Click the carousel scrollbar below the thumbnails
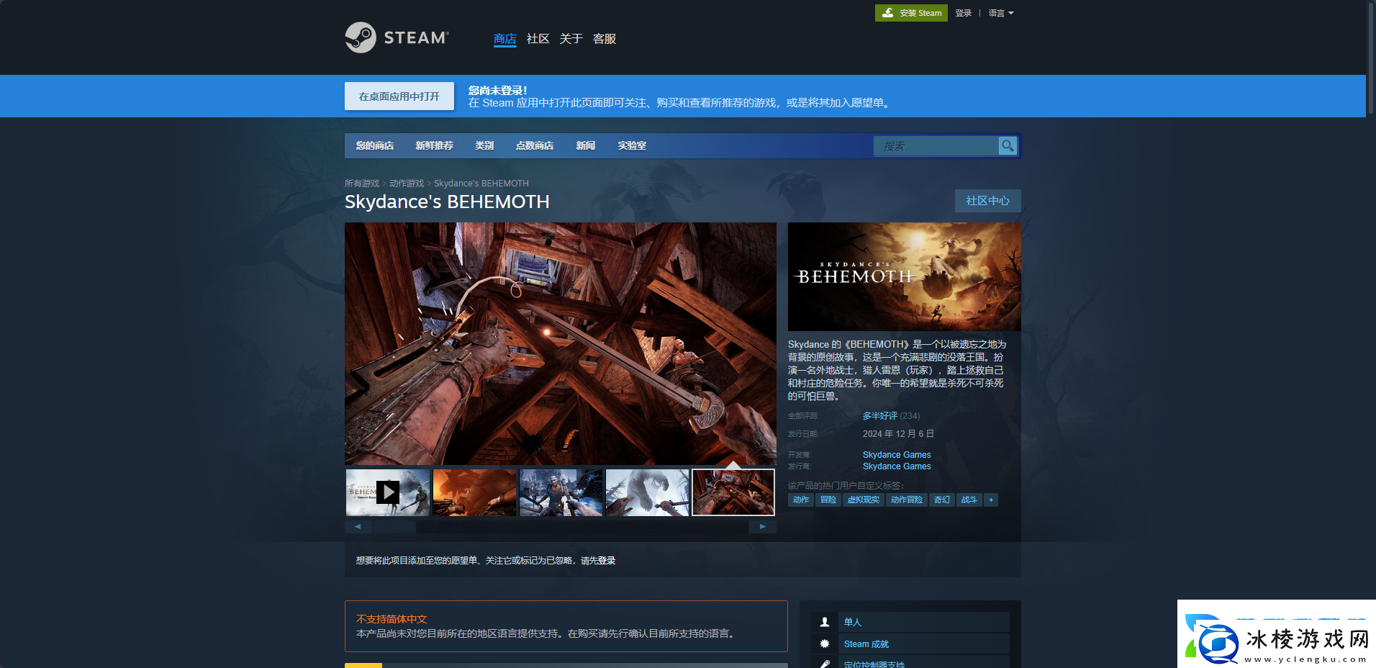The height and width of the screenshot is (668, 1376). coord(394,526)
